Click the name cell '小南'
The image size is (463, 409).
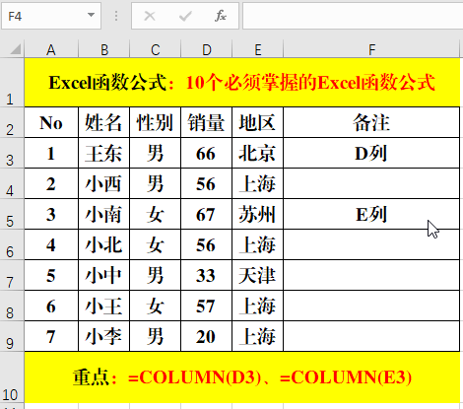pyautogui.click(x=104, y=214)
